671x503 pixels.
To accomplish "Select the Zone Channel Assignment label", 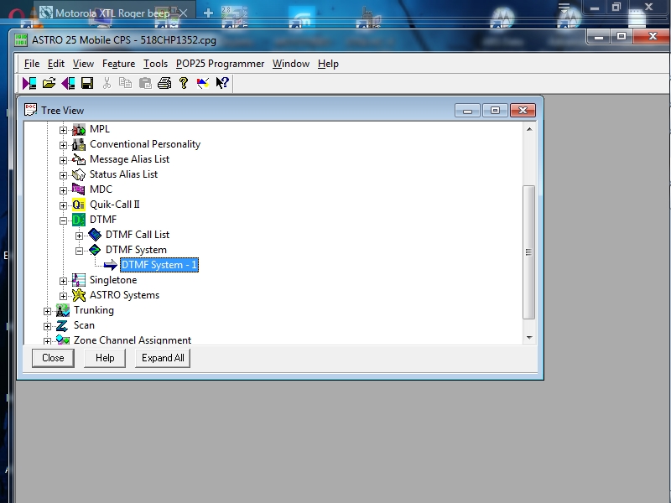I will click(x=133, y=340).
